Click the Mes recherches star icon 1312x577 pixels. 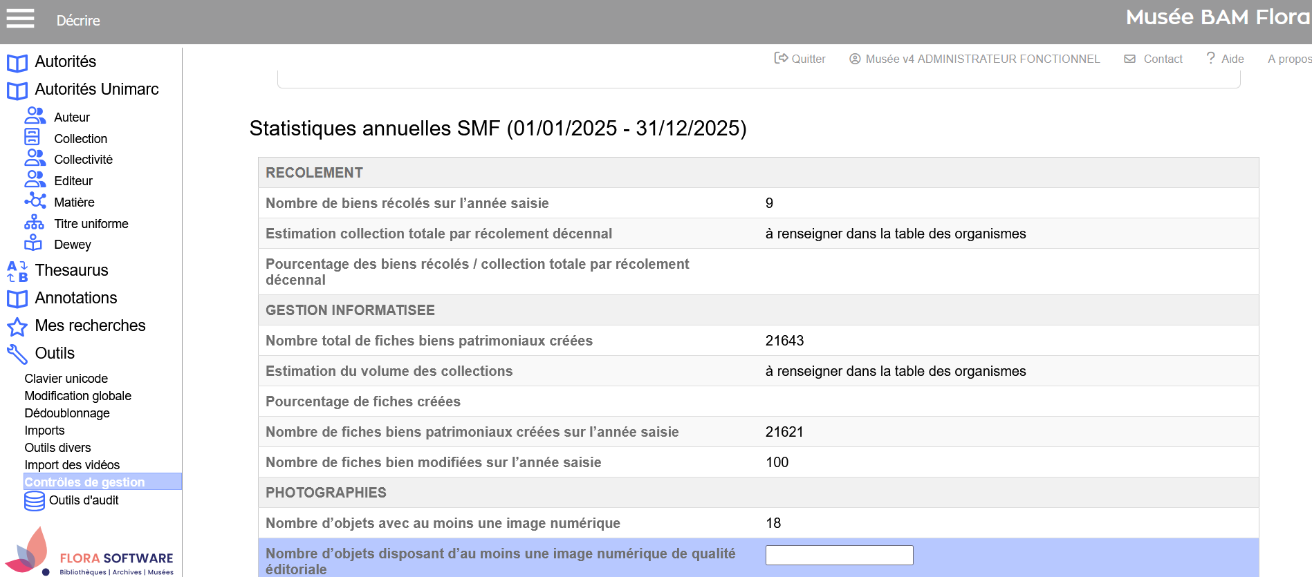(x=17, y=326)
